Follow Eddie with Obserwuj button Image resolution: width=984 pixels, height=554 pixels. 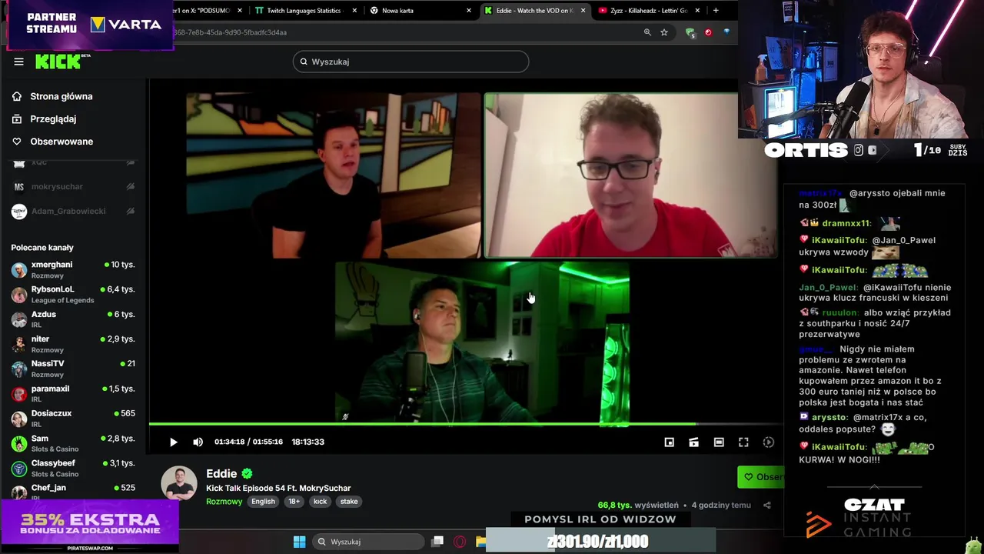[760, 477]
